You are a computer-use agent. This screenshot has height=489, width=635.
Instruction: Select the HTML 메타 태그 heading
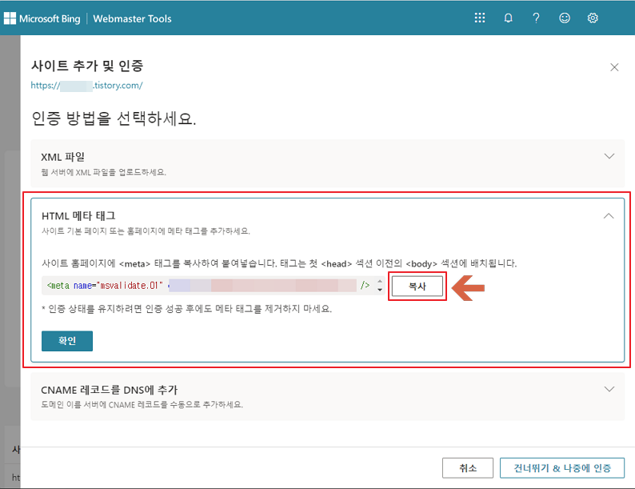click(78, 216)
